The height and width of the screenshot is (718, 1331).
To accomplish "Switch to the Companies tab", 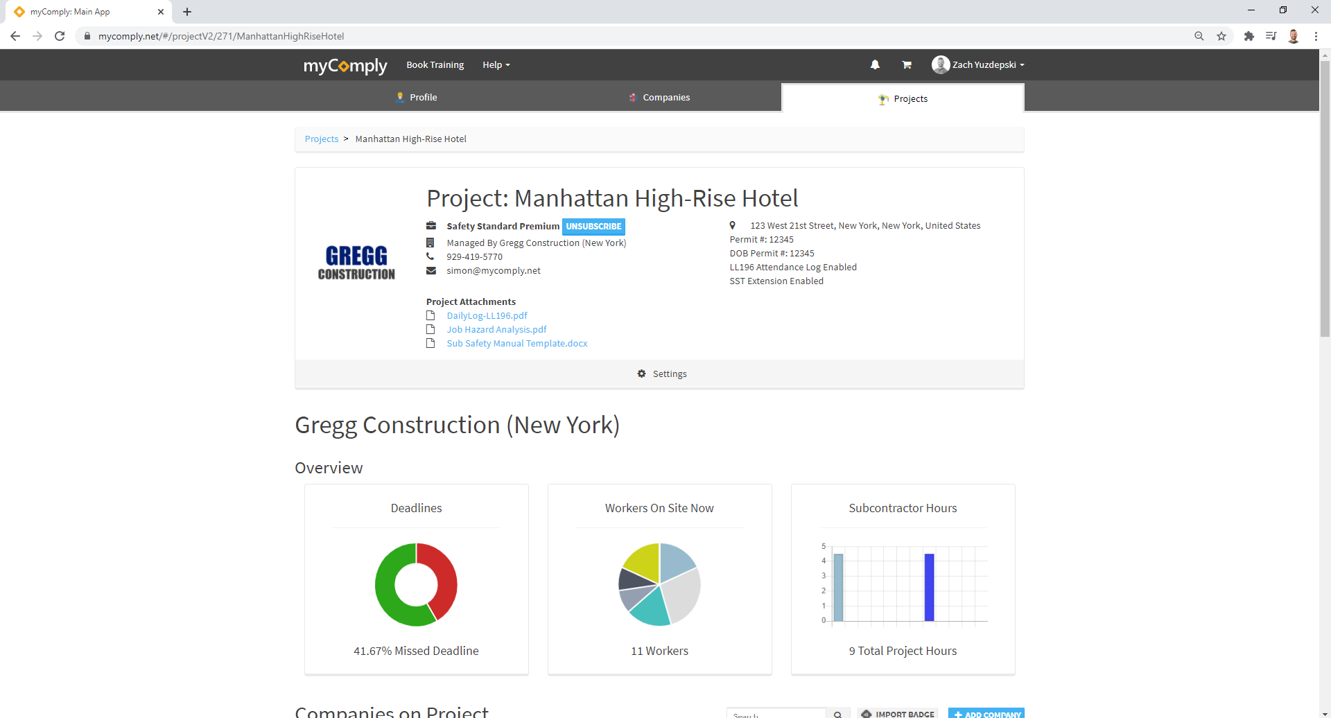I will (x=659, y=97).
